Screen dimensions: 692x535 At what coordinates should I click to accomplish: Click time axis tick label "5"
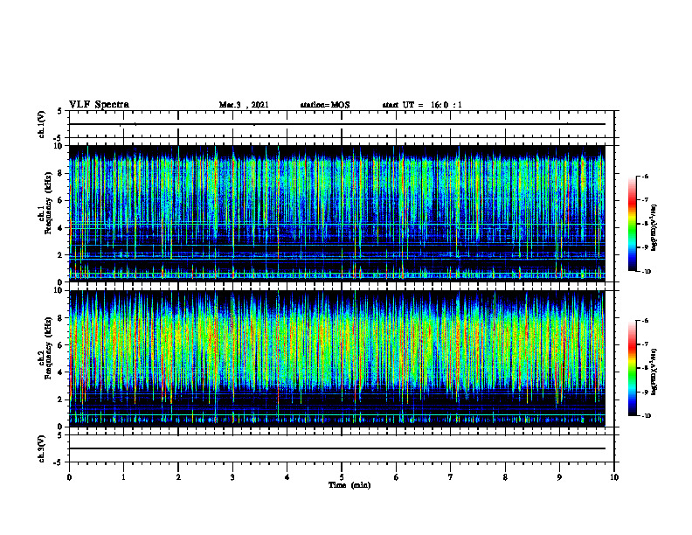pos(342,477)
